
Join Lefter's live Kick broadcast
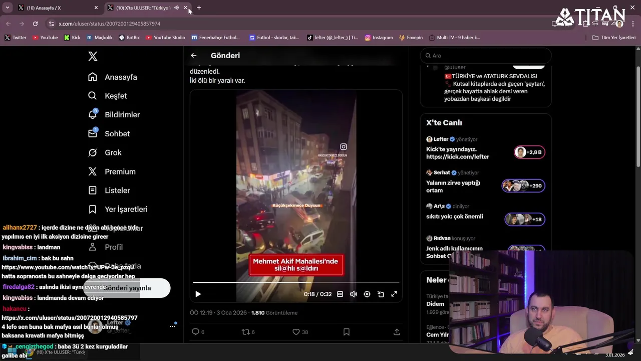click(x=485, y=148)
